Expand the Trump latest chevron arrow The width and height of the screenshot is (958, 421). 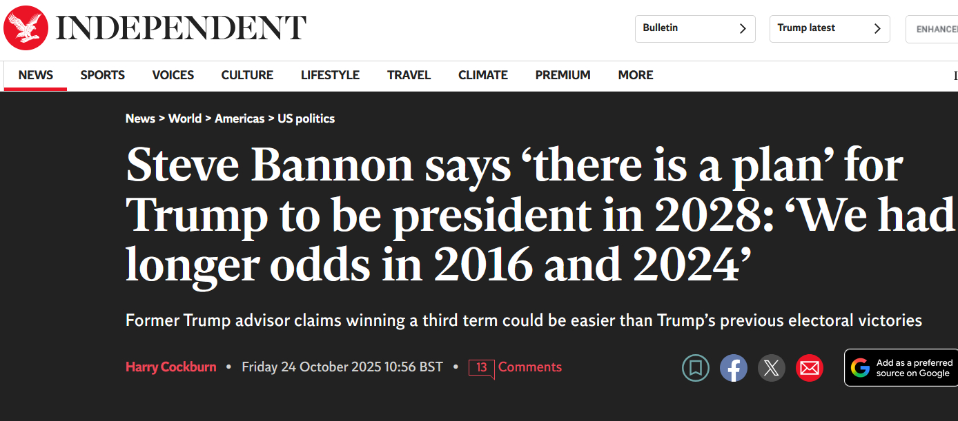pos(877,29)
